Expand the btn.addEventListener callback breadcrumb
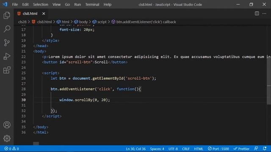271x152 pixels. pos(144,22)
